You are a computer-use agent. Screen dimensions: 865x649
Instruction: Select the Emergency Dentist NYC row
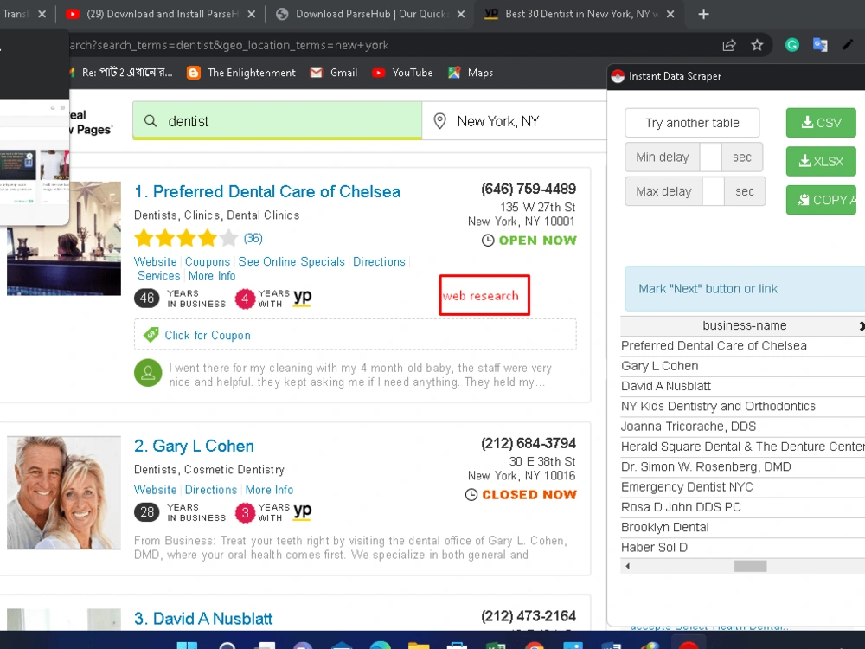point(742,486)
